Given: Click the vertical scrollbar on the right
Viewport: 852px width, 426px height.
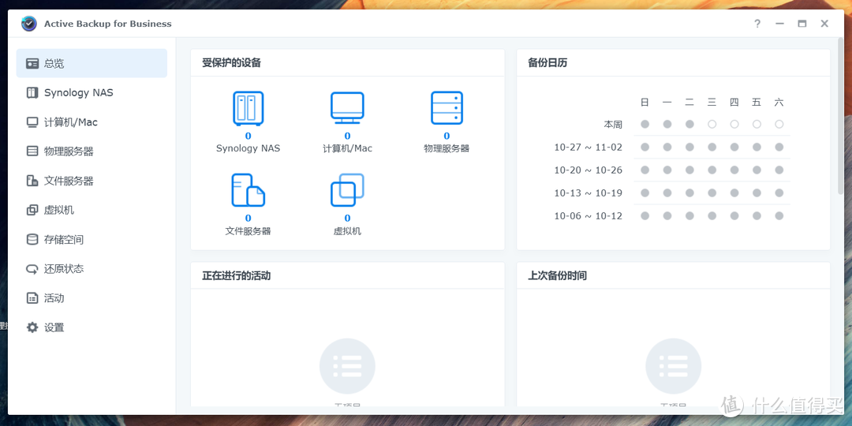Looking at the screenshot, I should 841,118.
